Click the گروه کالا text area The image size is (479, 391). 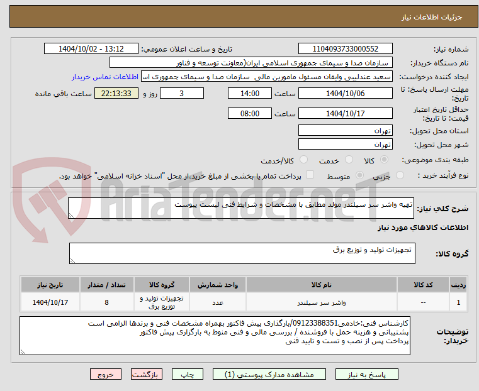tap(242, 253)
